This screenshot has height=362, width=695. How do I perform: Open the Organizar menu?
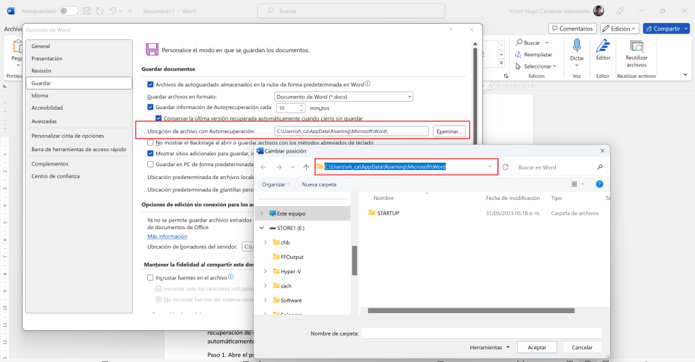coord(275,184)
